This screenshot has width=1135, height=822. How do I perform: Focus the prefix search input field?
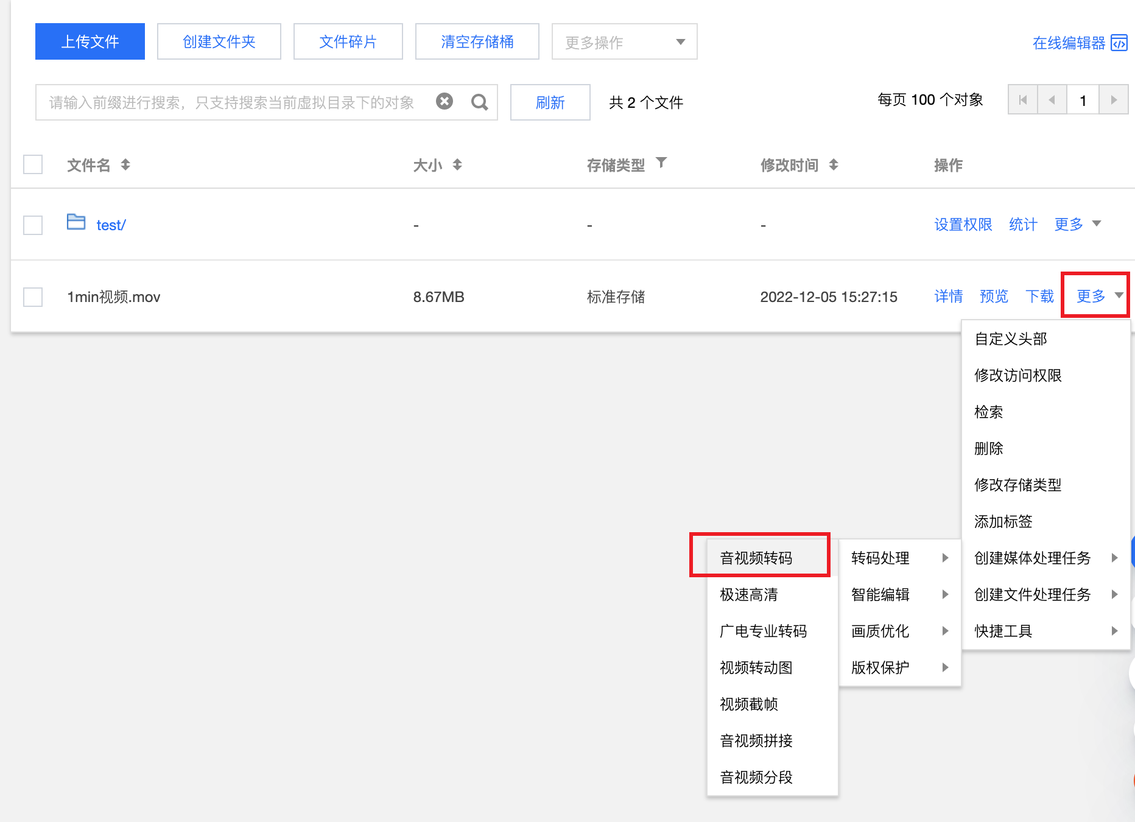coord(231,102)
